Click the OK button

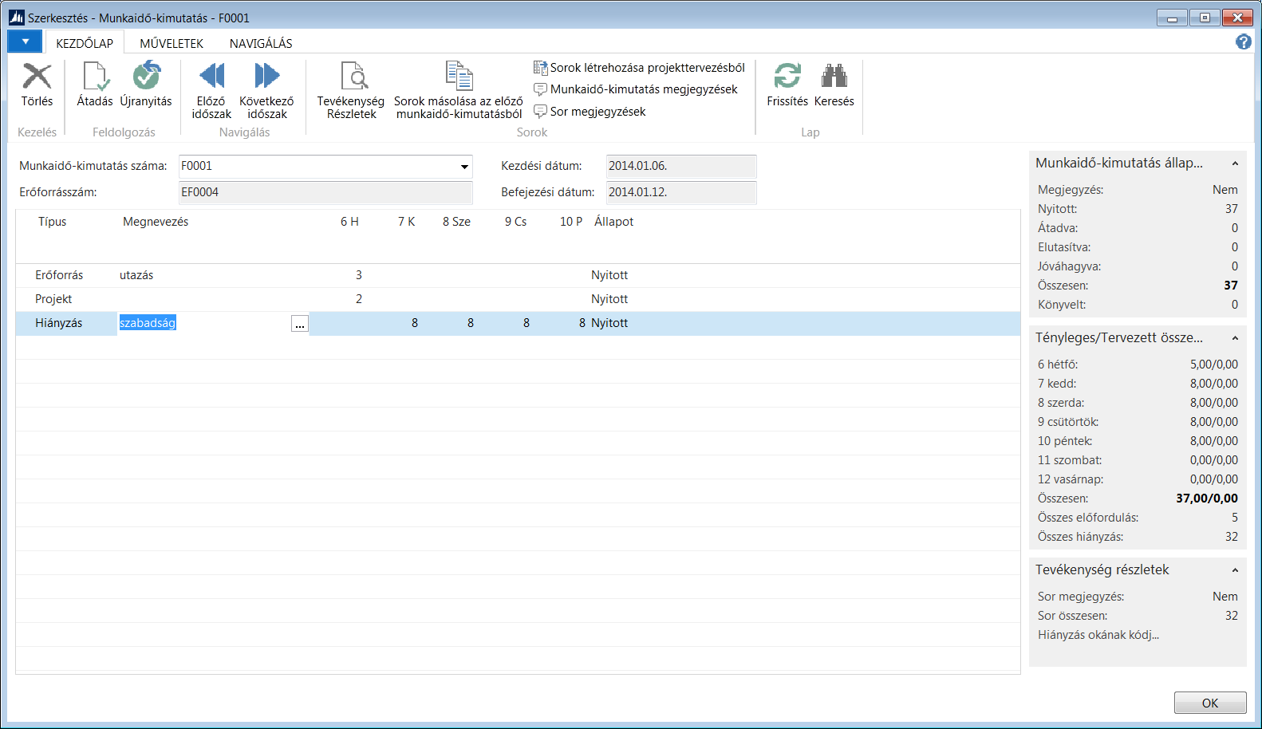point(1210,703)
